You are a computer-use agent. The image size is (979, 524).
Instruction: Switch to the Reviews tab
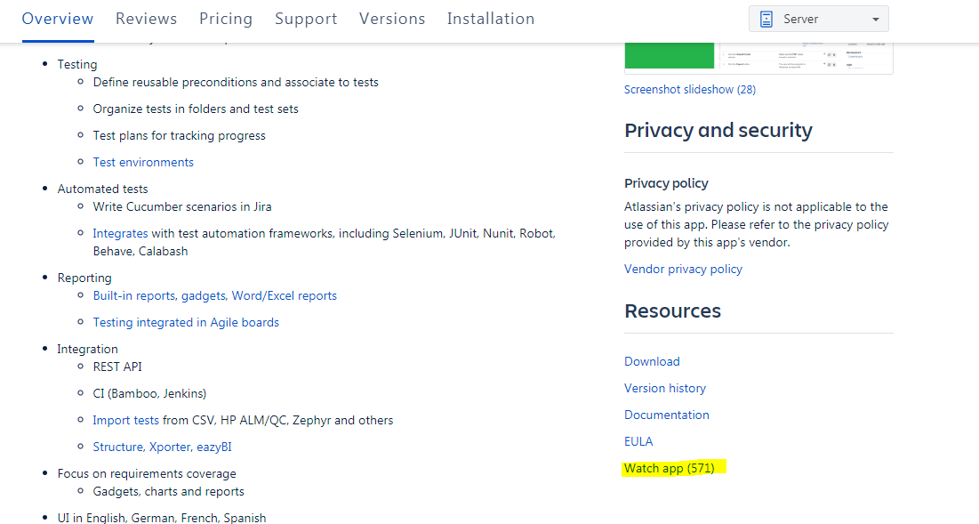[x=146, y=18]
